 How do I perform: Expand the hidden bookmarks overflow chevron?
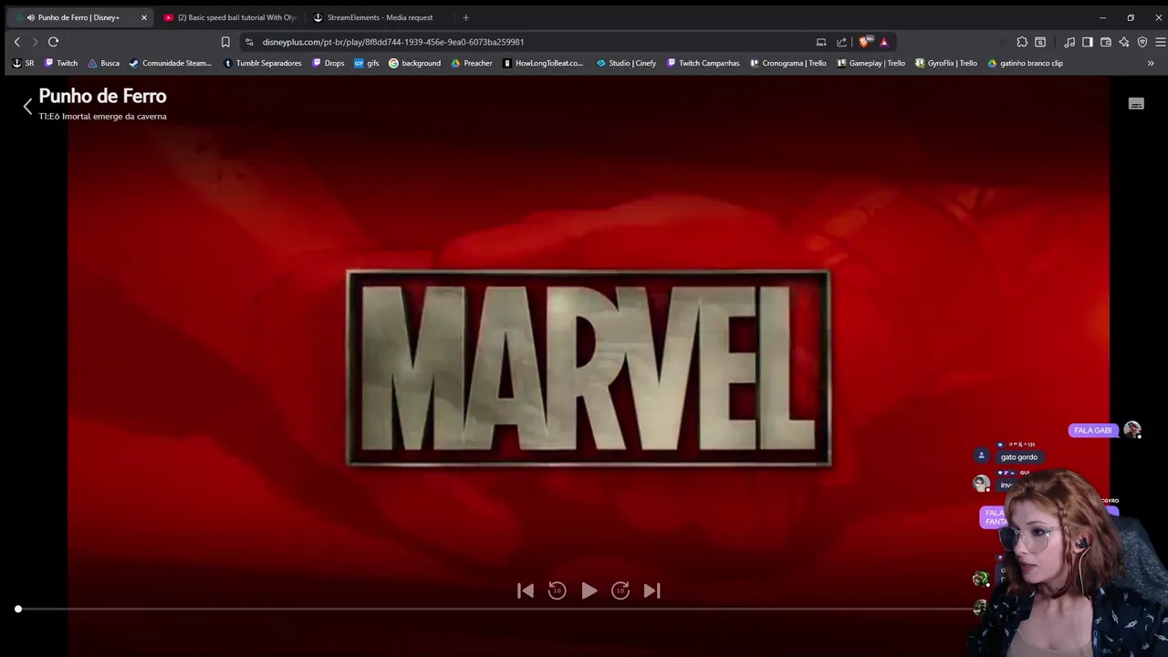[x=1151, y=63]
